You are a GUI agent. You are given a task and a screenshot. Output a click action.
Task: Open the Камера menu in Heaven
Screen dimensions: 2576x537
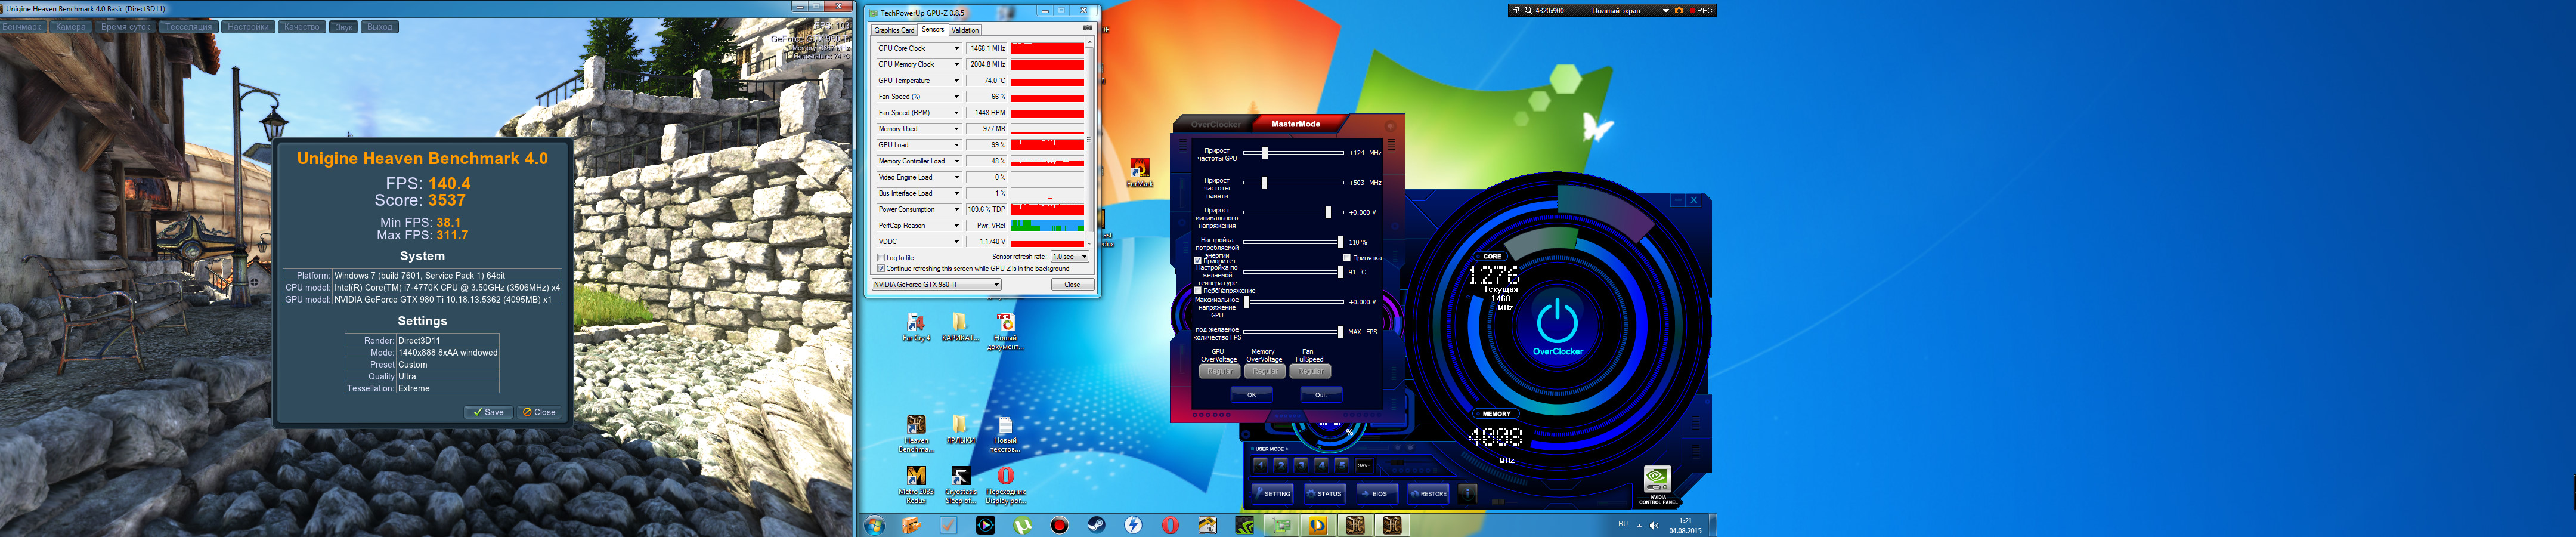click(71, 27)
